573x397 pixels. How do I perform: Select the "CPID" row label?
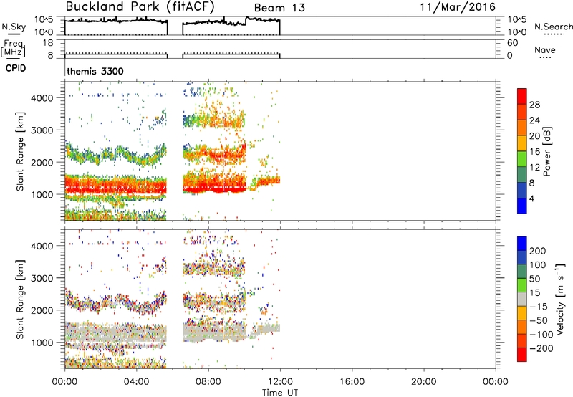pos(15,68)
